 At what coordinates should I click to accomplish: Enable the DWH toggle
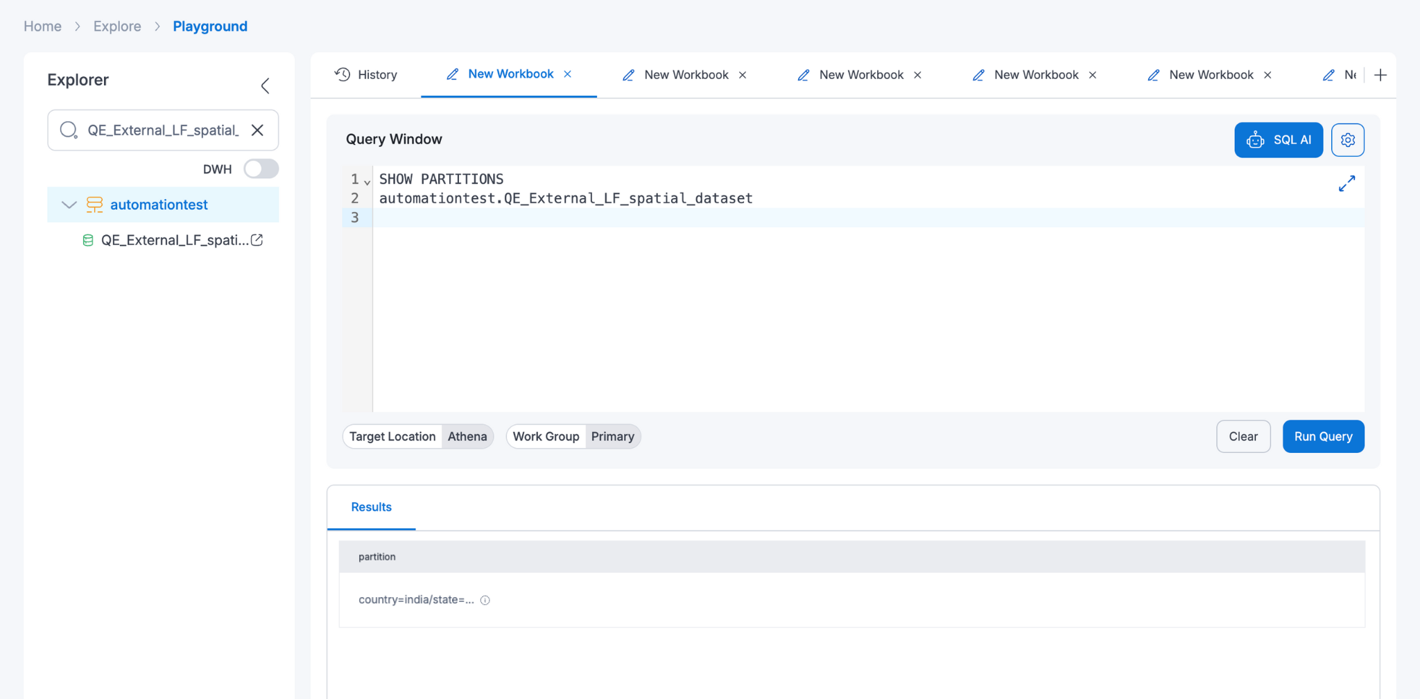click(261, 169)
